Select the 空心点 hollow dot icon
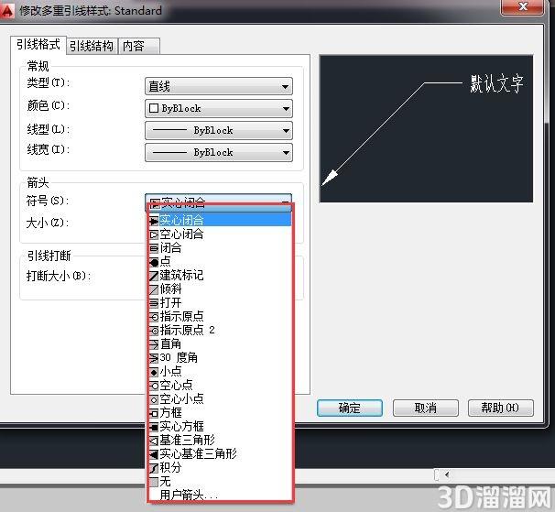555x512 pixels. (x=154, y=386)
